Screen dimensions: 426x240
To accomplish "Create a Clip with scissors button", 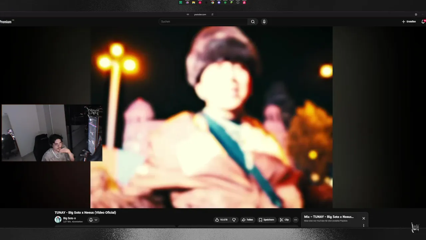I will click(284, 220).
